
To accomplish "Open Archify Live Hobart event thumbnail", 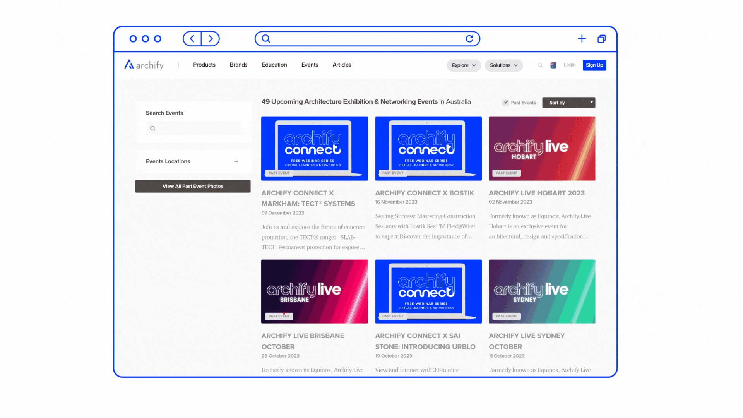I will (x=542, y=149).
